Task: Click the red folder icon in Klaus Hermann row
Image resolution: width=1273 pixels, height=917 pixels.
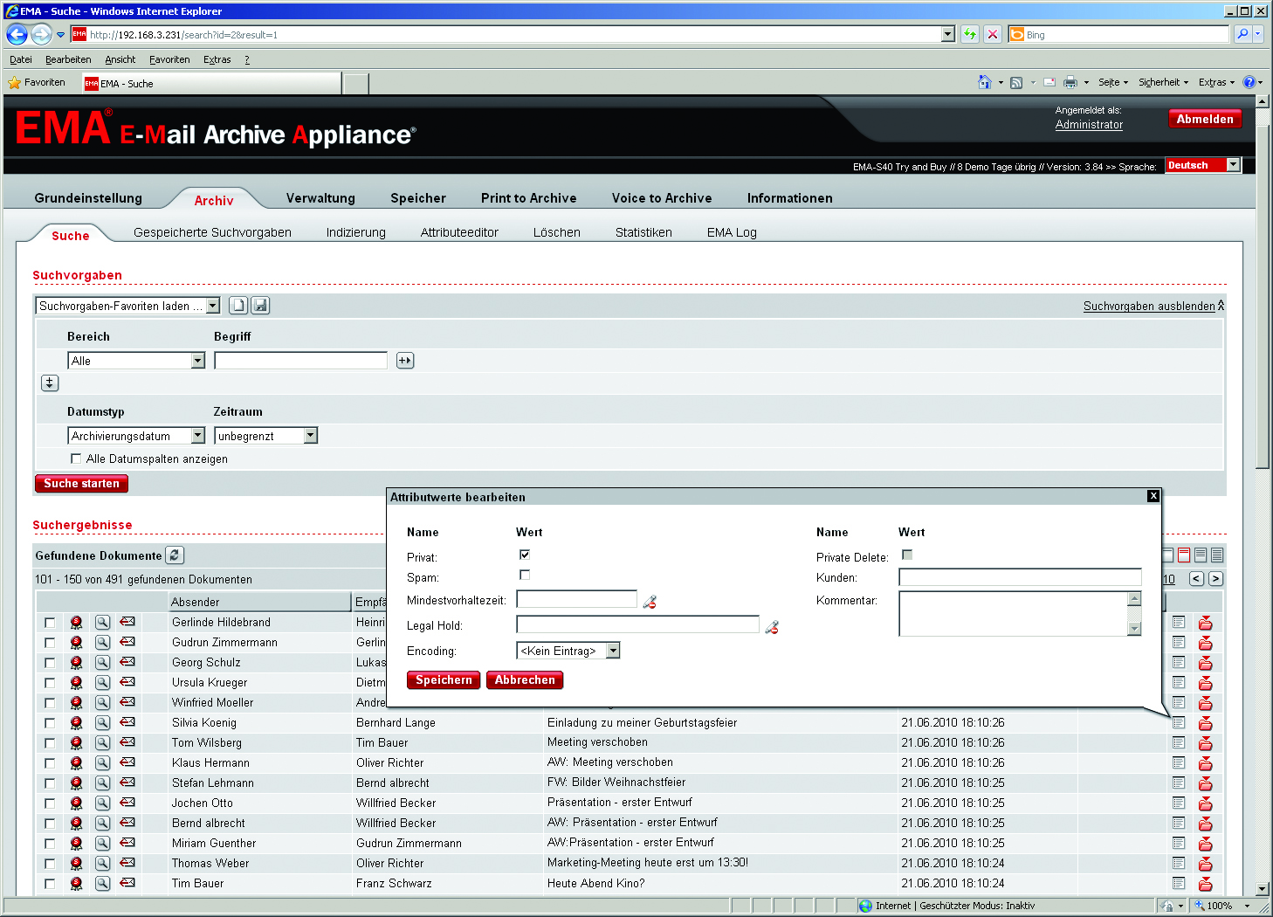Action: [1205, 763]
